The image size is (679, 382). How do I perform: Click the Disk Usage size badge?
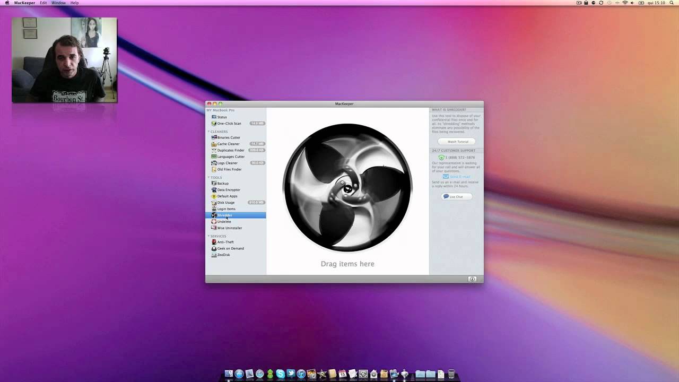click(256, 202)
